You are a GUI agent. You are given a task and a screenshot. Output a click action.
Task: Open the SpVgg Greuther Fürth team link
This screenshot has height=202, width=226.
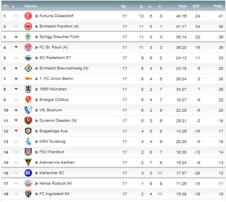click(59, 37)
